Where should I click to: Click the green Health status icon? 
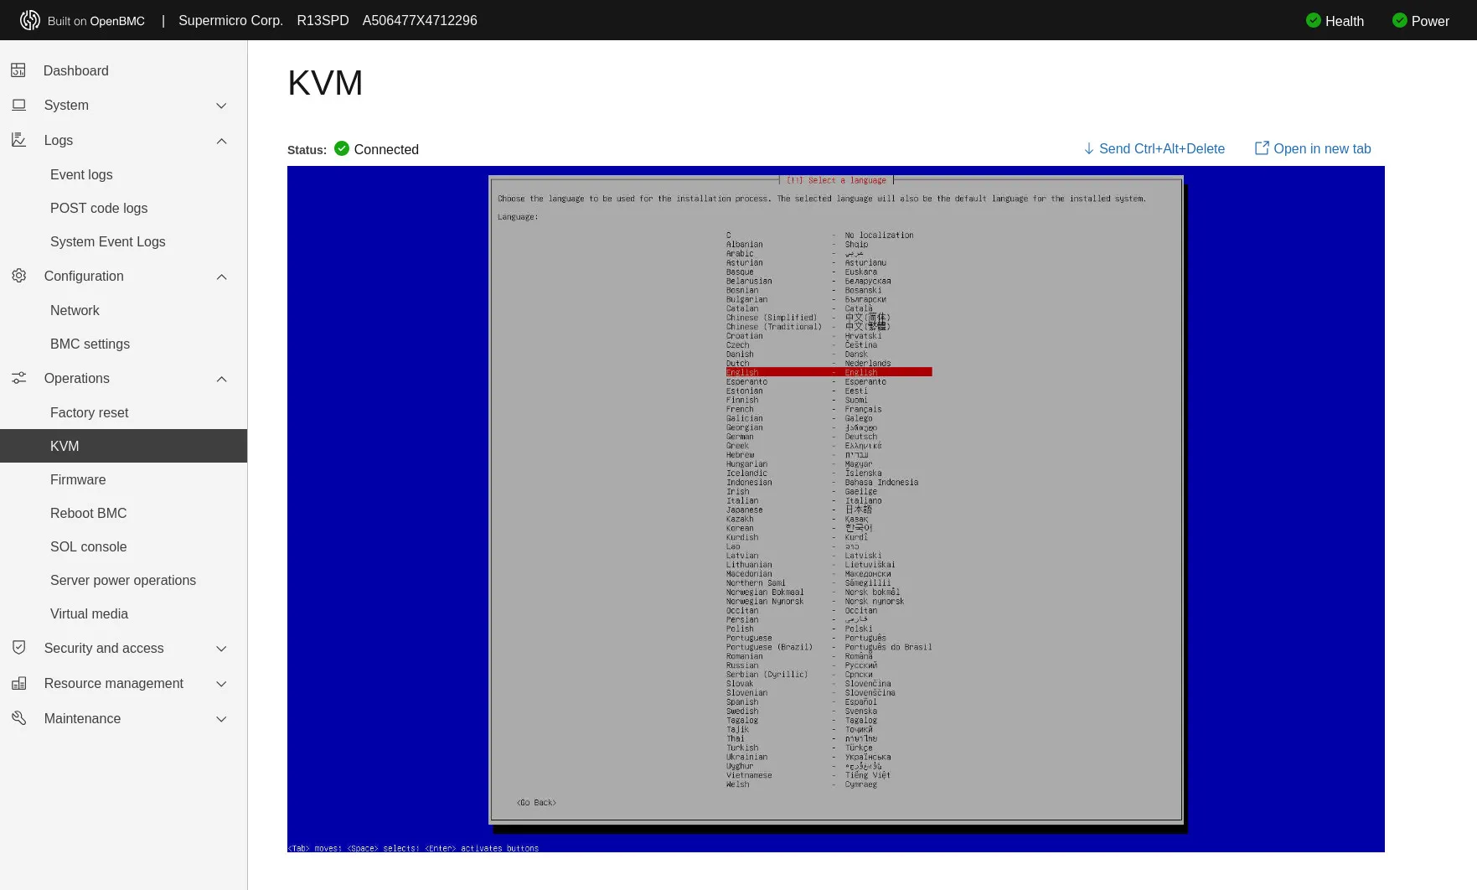(x=1313, y=20)
